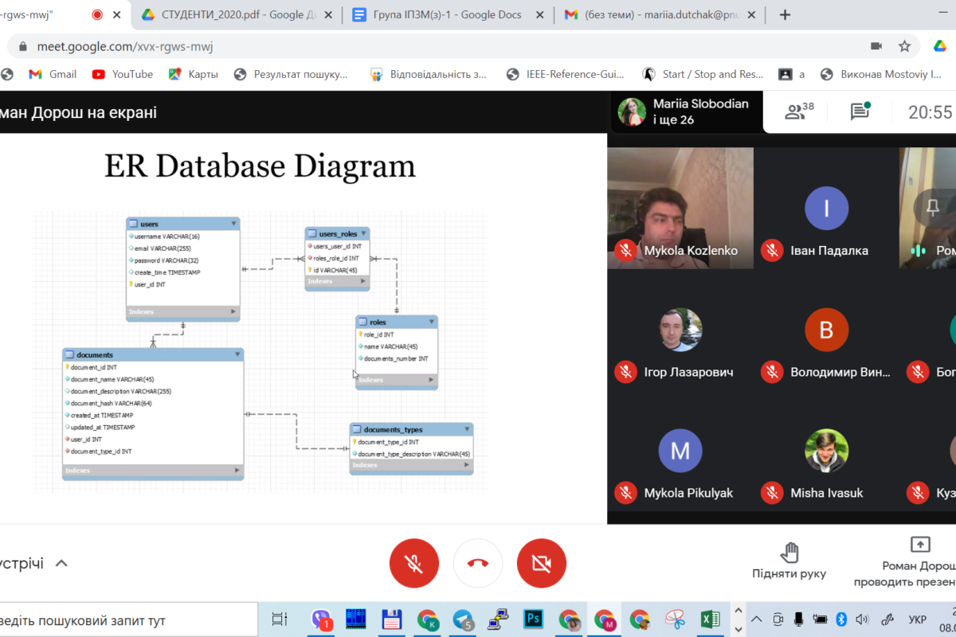Show hidden system tray icons
This screenshot has height=637, width=956.
click(x=756, y=619)
